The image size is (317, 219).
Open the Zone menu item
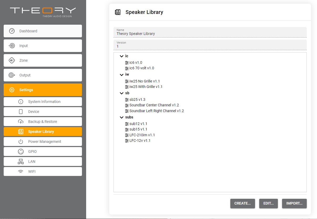coord(43,60)
